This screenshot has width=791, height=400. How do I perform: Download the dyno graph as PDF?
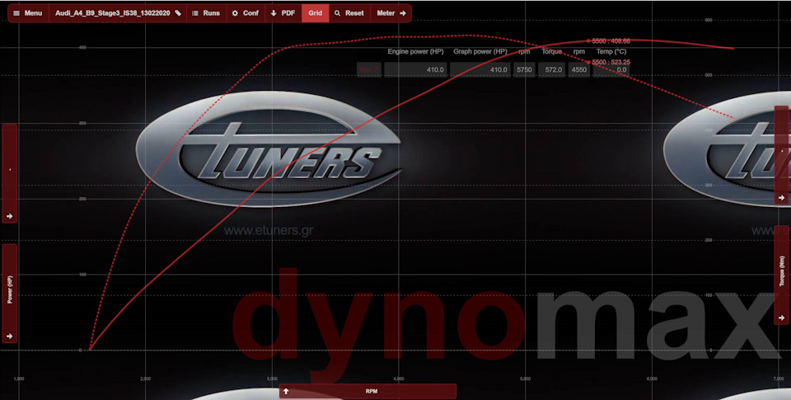pyautogui.click(x=283, y=13)
